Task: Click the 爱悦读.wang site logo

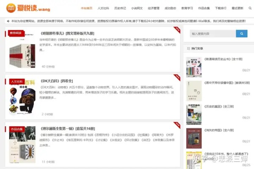Action: click(x=28, y=8)
